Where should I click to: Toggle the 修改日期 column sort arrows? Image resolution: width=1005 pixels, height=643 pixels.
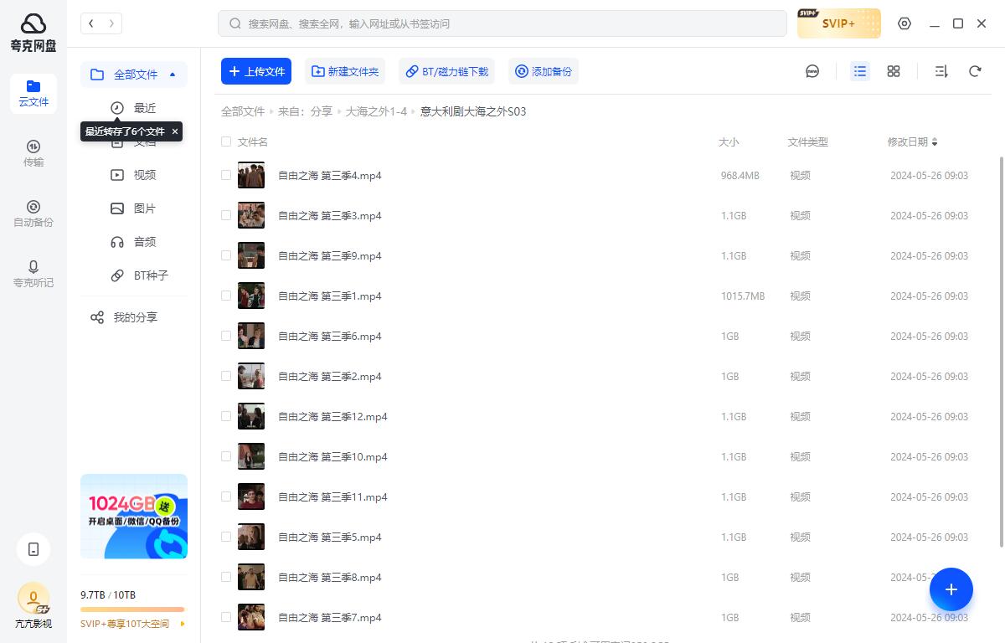point(935,141)
